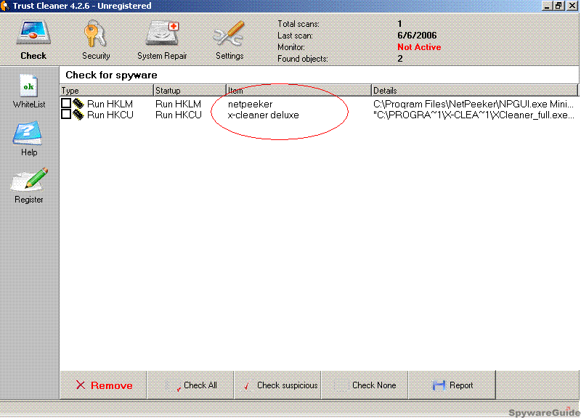The image size is (581, 418).
Task: Click the registry icon in x-cleaner deluxe row
Action: point(78,115)
